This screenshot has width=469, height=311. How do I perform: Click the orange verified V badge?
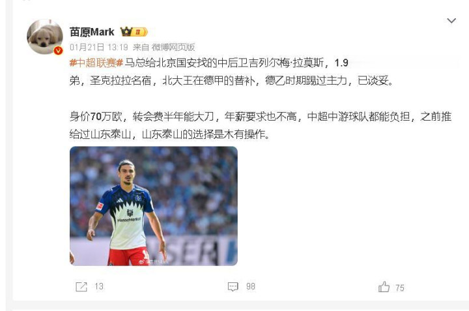pos(59,51)
